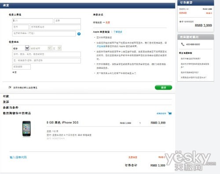Click the telephone handset icon beside 400-666-8800
This screenshot has width=220, height=174.
click(x=183, y=44)
